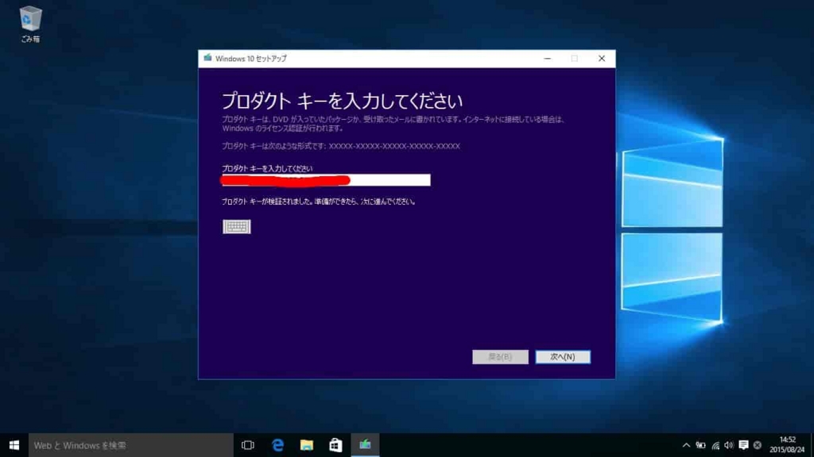Open the Recycle Bin desktop icon

pyautogui.click(x=30, y=24)
